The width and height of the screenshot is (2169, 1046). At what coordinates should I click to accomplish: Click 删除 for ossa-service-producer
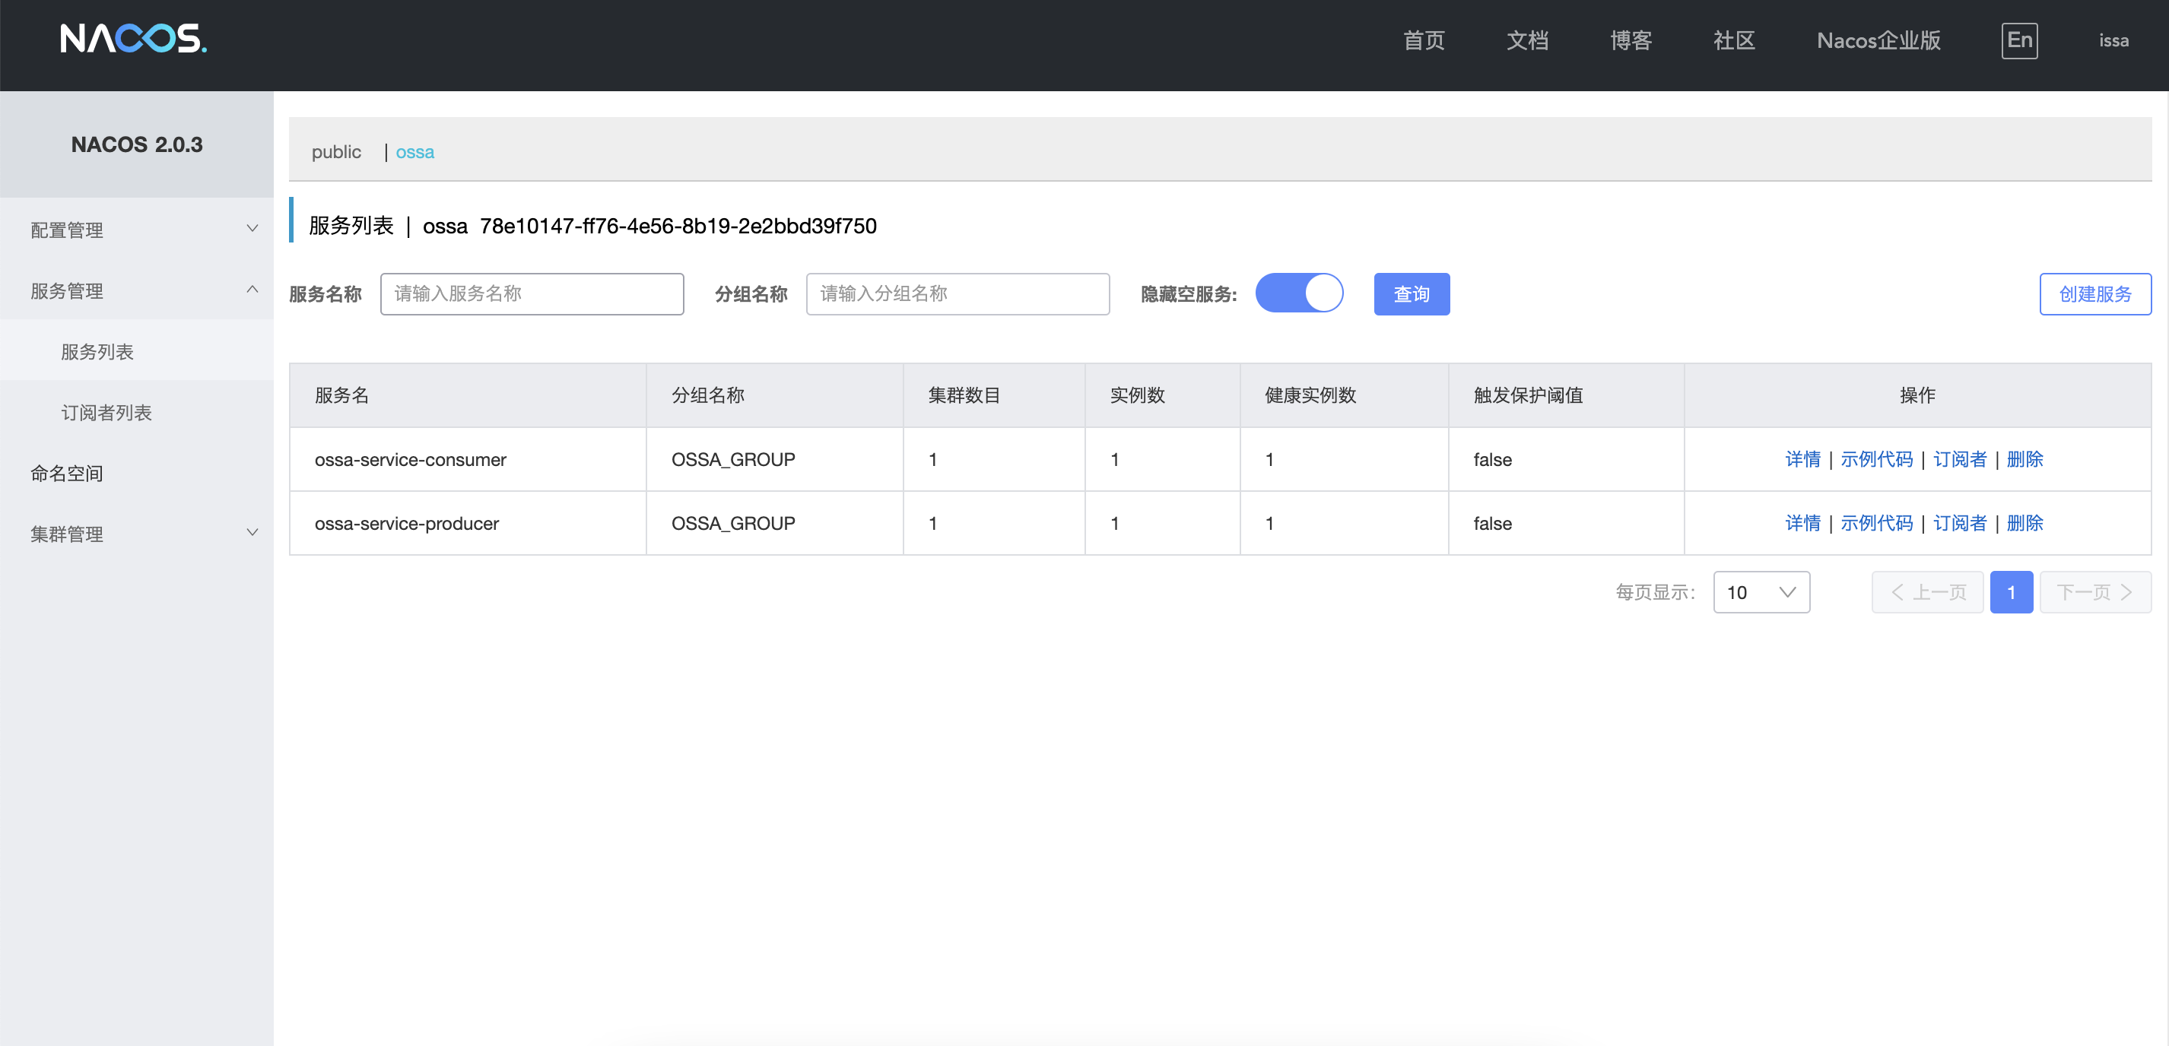(2025, 524)
